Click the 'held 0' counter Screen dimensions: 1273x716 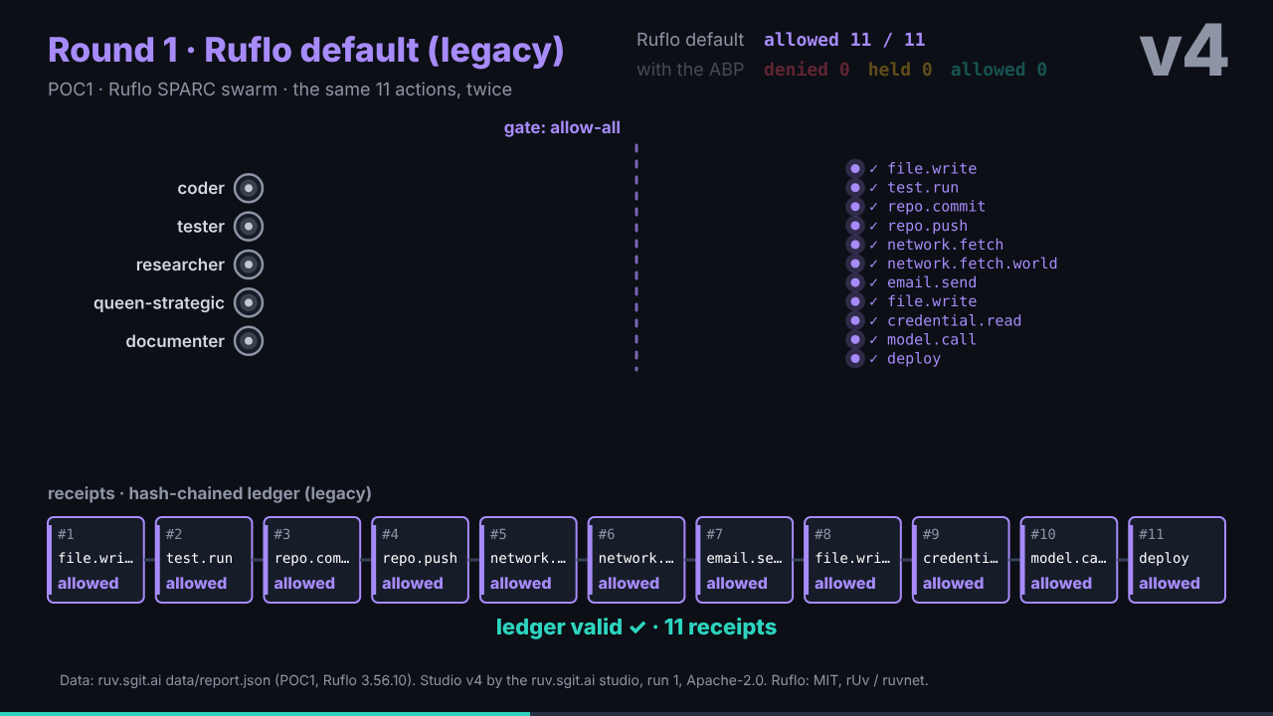(x=900, y=70)
